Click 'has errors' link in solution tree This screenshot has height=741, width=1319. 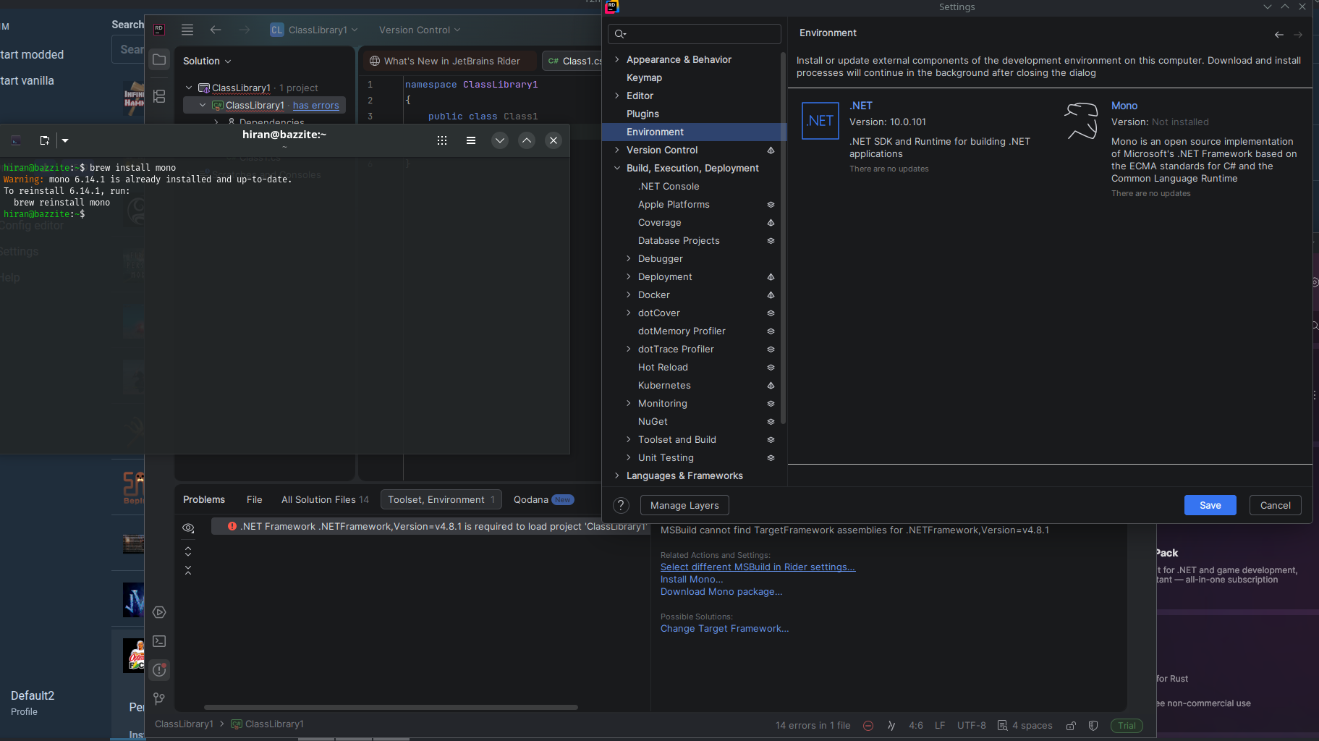[316, 105]
